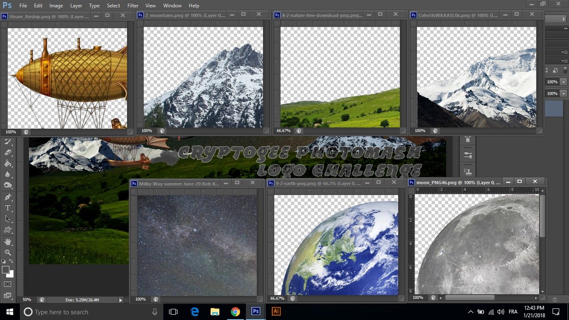This screenshot has width=569, height=320.
Task: Open the layer Fill dropdown arrow
Action: (x=564, y=94)
